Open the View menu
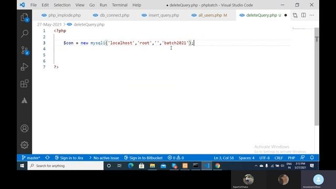 point(80,5)
